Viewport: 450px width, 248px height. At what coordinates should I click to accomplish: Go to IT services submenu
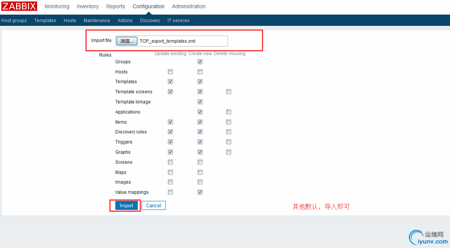(x=178, y=21)
